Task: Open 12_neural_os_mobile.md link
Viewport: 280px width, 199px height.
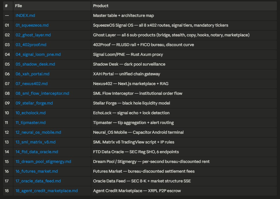Action: [38, 132]
